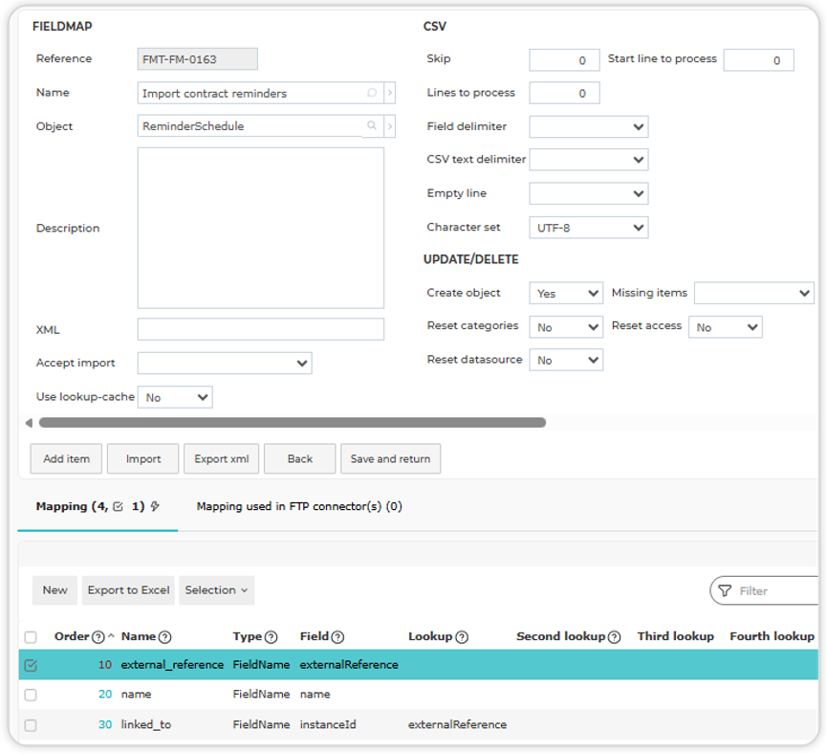The image size is (826, 754).
Task: Open the order 30 link in mapping table
Action: 105,725
